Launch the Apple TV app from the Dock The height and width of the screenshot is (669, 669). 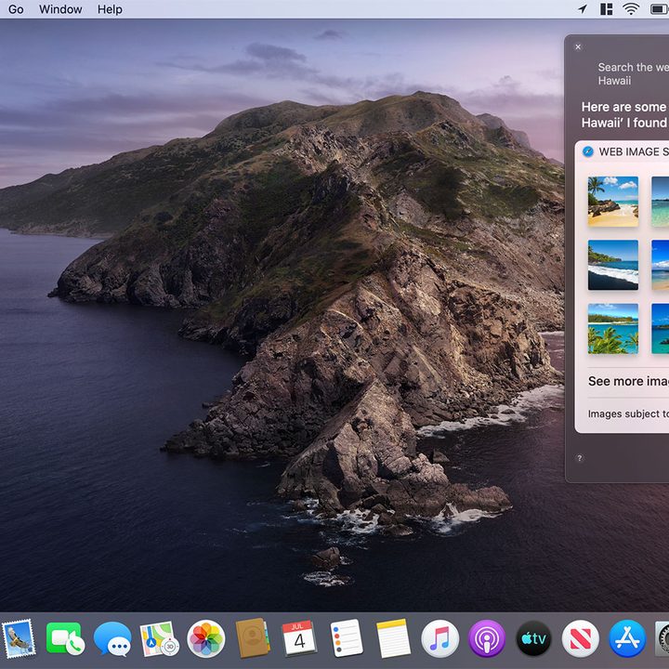pos(533,638)
